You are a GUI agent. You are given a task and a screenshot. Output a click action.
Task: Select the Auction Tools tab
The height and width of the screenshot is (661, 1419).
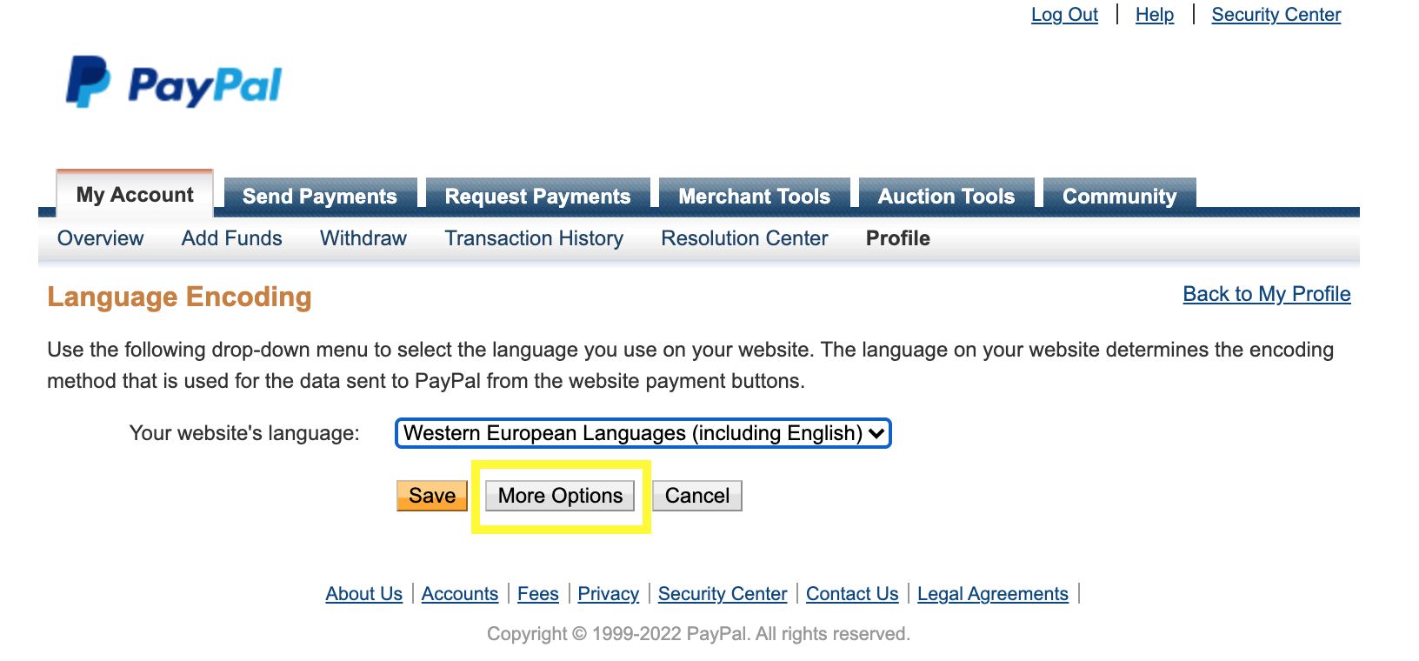click(946, 196)
